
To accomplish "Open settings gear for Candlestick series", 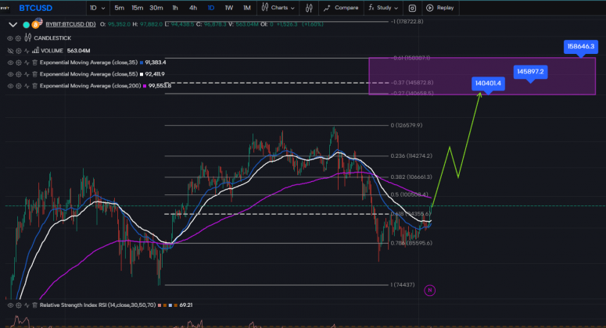I will tap(19, 37).
